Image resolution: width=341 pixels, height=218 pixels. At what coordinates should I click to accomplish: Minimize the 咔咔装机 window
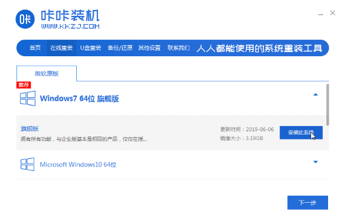320,14
